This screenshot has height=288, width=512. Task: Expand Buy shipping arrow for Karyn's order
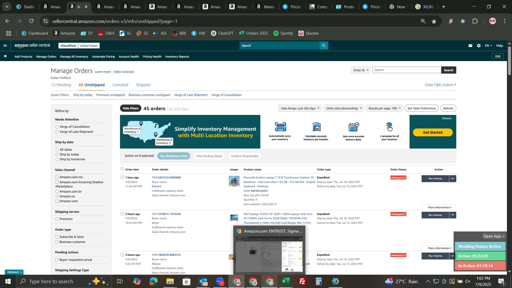pos(453,215)
